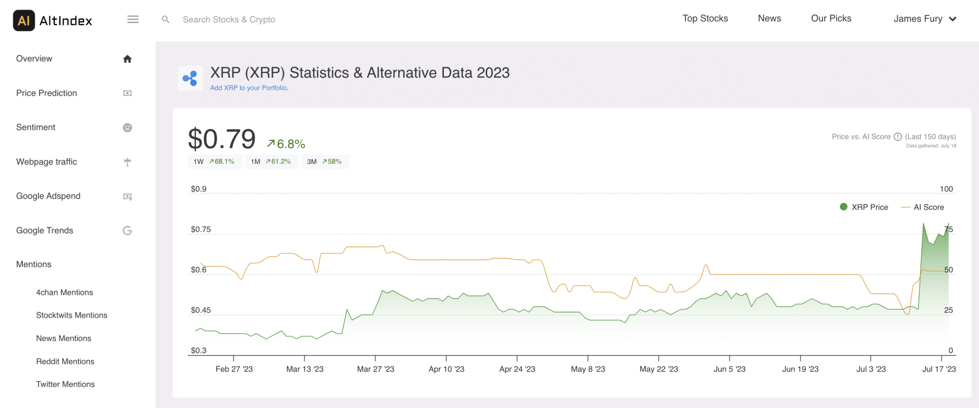Open Webpage traffic via its icon
This screenshot has height=408, width=979.
coord(128,162)
